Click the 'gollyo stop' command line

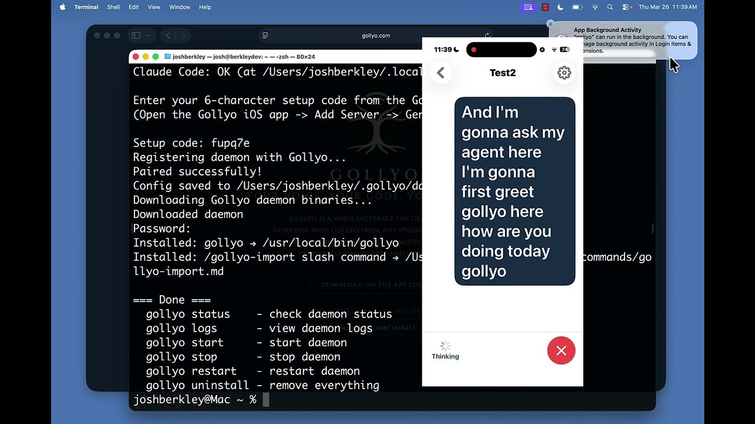243,357
